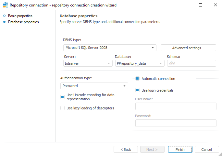Minimize the wizard window
Screen dimensions: 222x156
click(186, 5)
